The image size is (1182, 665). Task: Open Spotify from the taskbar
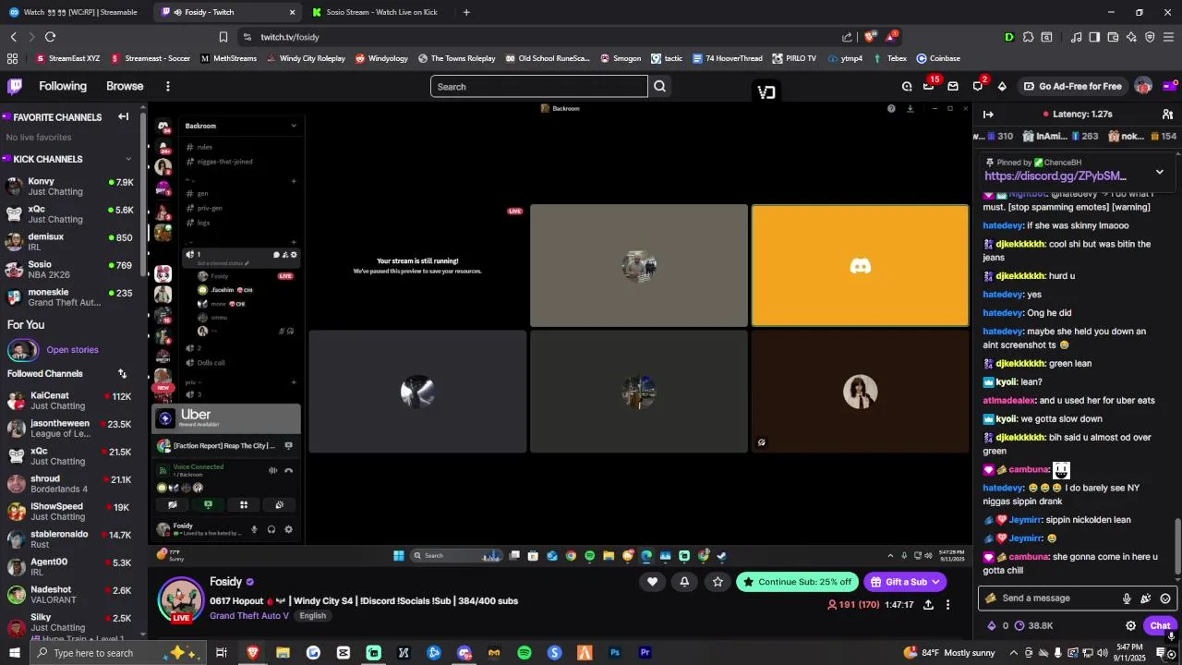pyautogui.click(x=525, y=653)
